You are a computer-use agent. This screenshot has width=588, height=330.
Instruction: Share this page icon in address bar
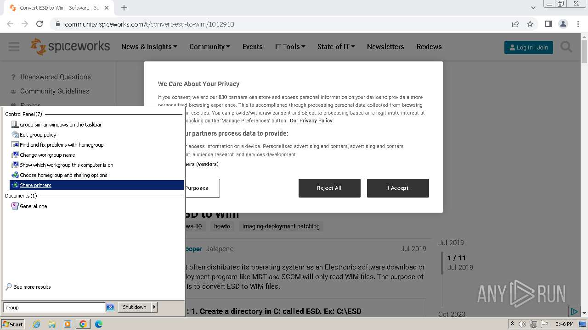tap(515, 24)
